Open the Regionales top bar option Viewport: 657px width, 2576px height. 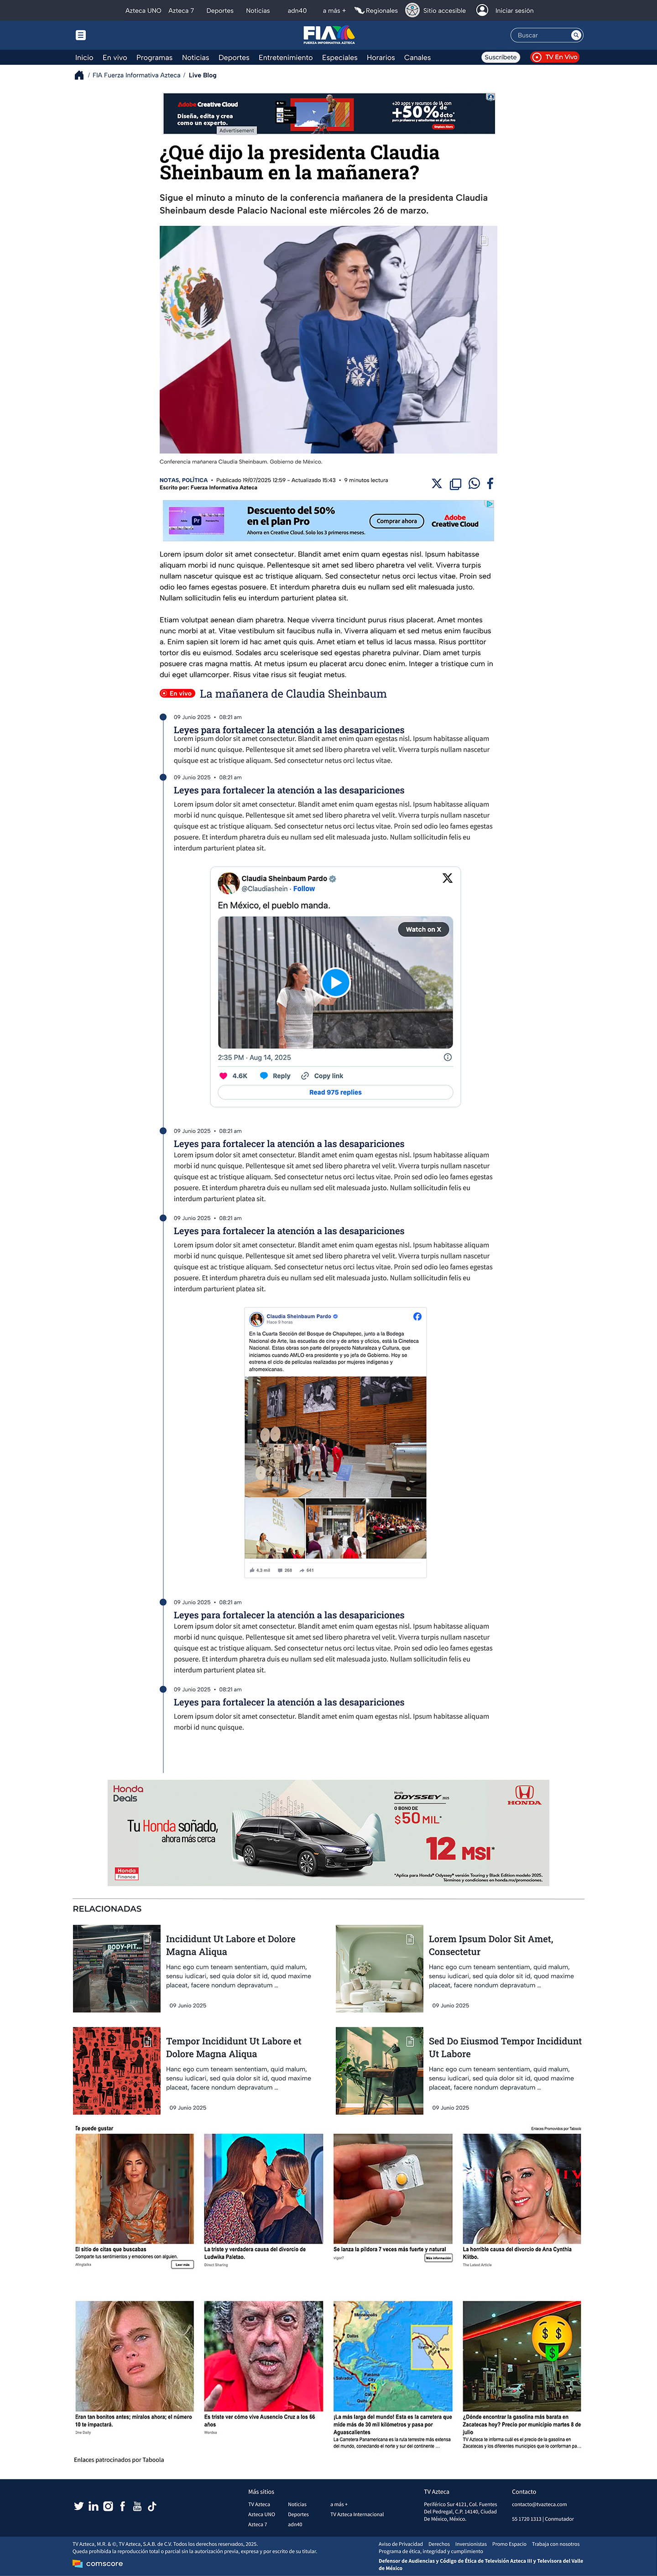point(376,10)
